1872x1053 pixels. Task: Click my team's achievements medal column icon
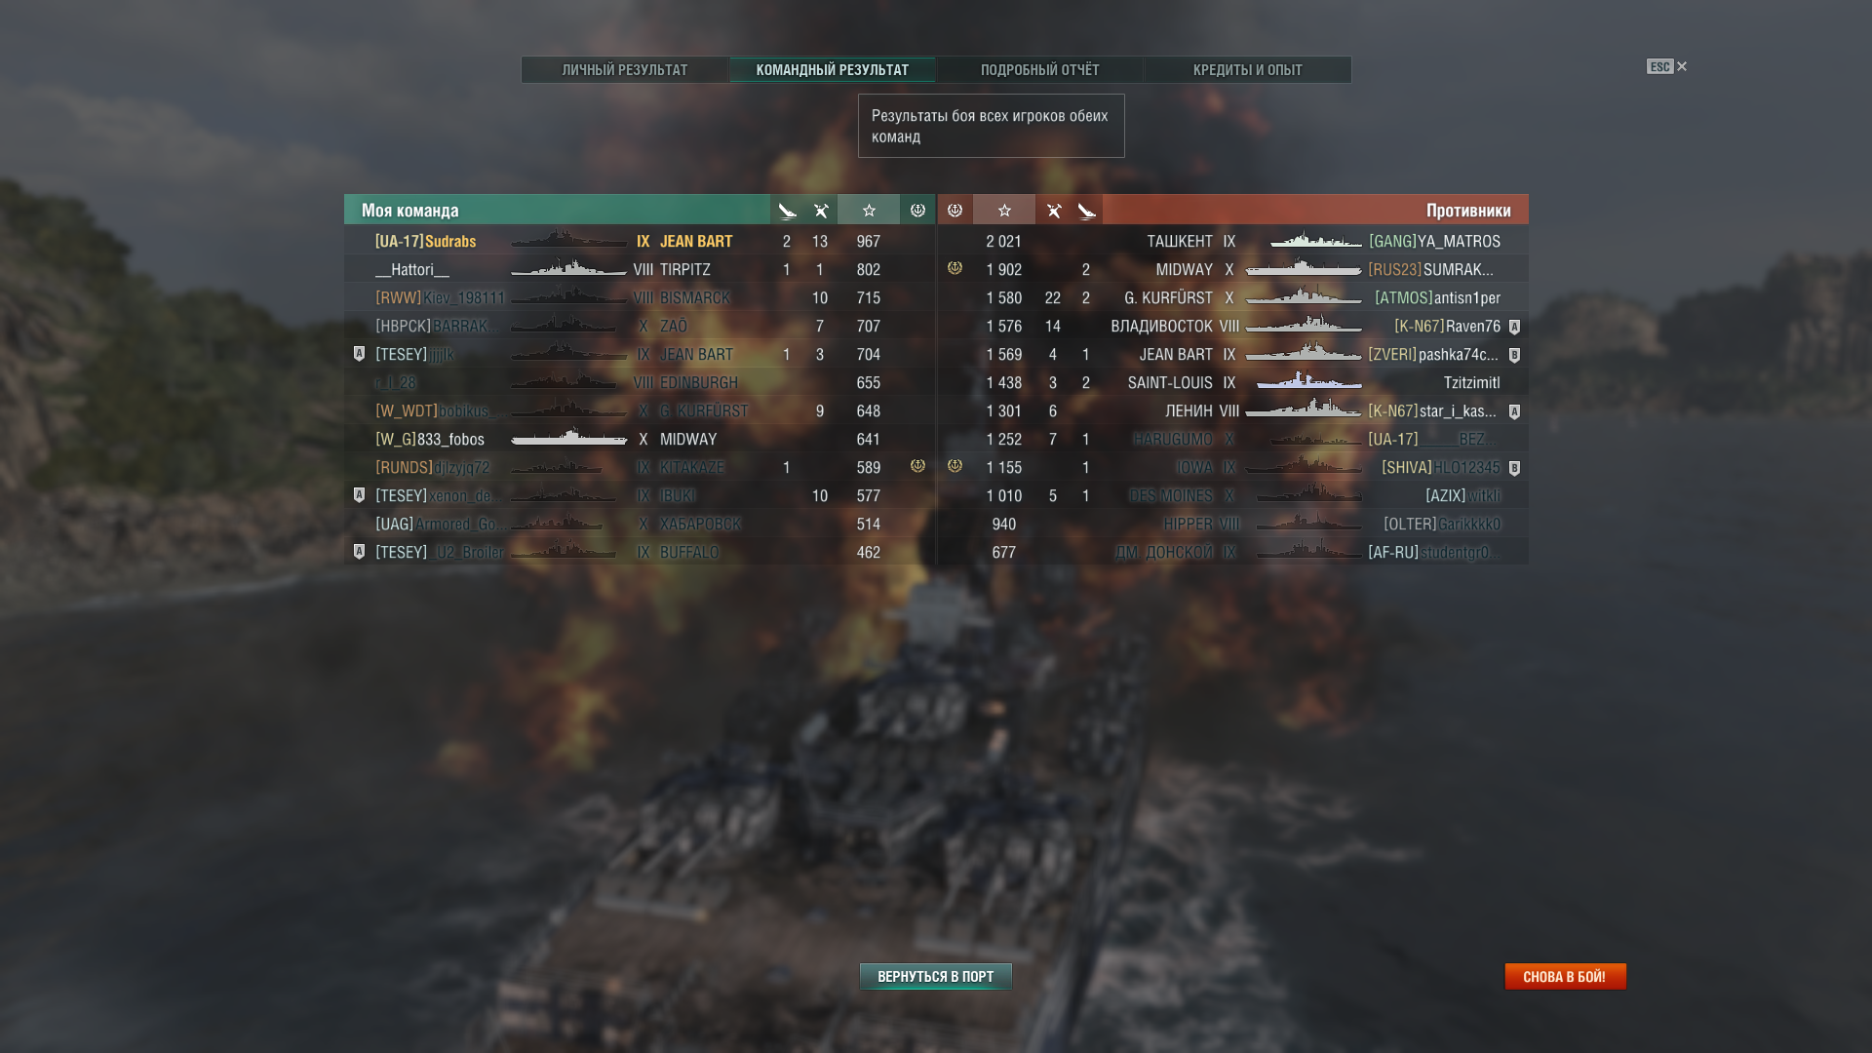(x=917, y=211)
